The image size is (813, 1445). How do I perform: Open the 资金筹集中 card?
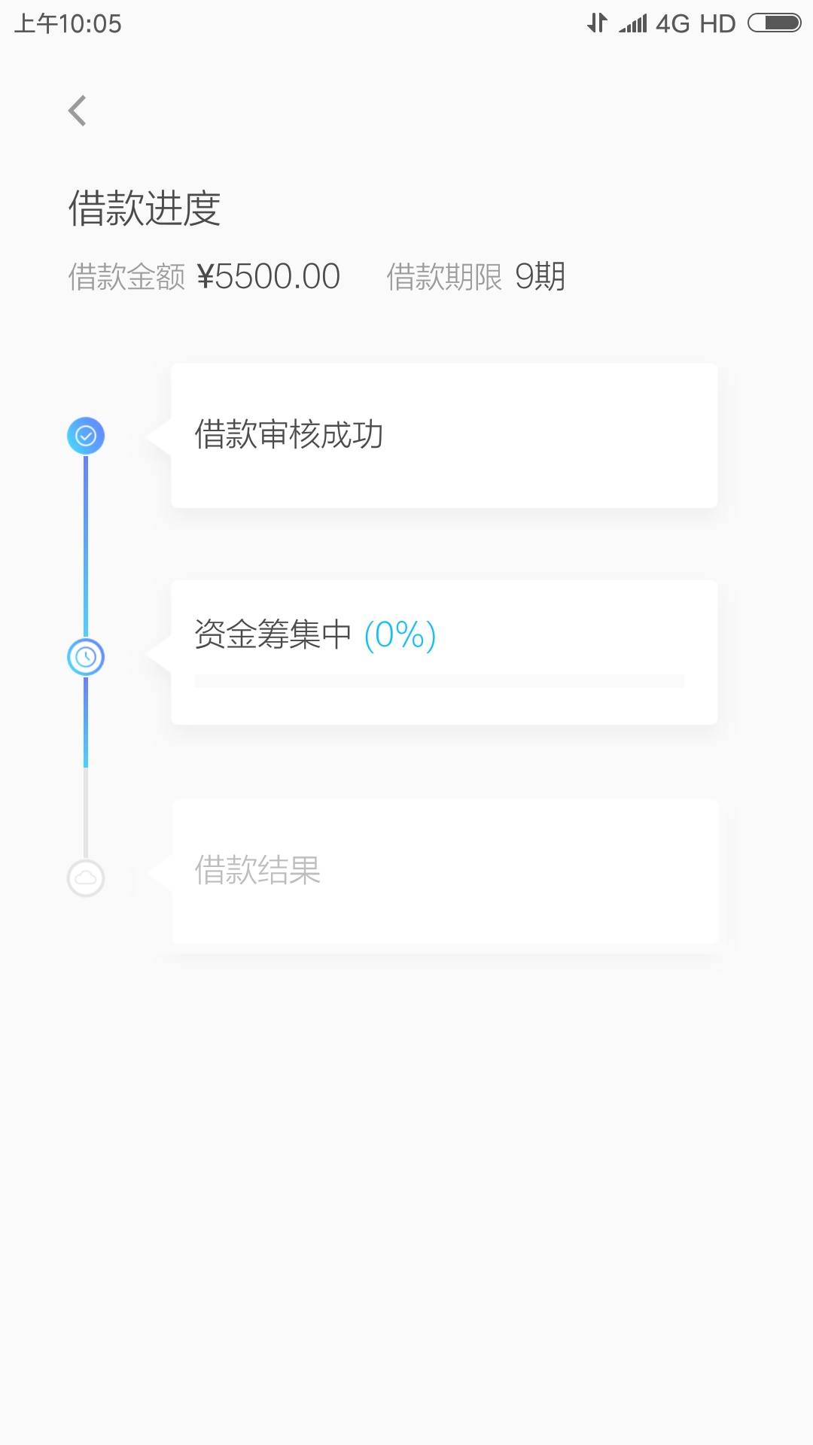coord(444,653)
